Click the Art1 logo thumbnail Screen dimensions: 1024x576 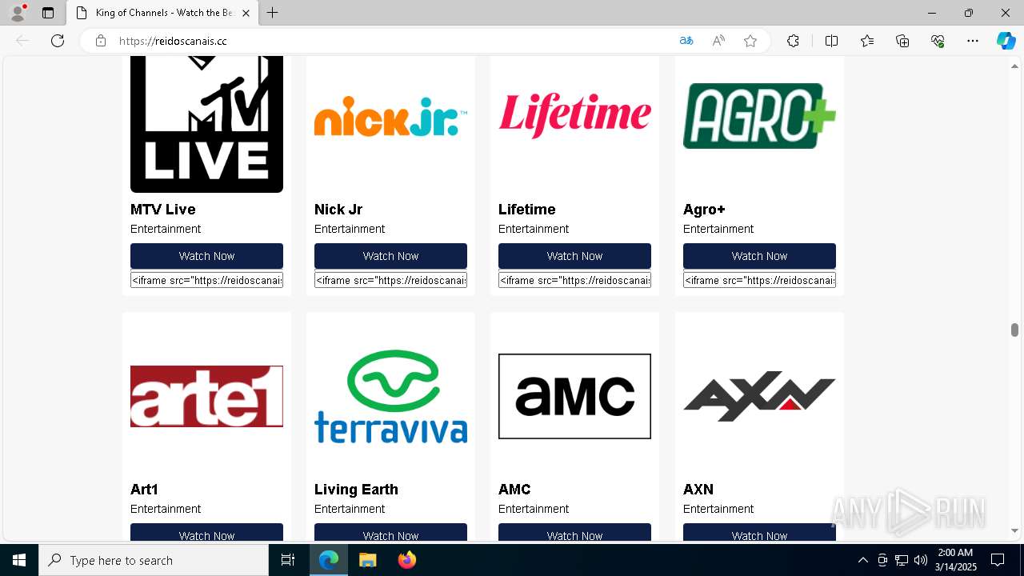point(206,396)
